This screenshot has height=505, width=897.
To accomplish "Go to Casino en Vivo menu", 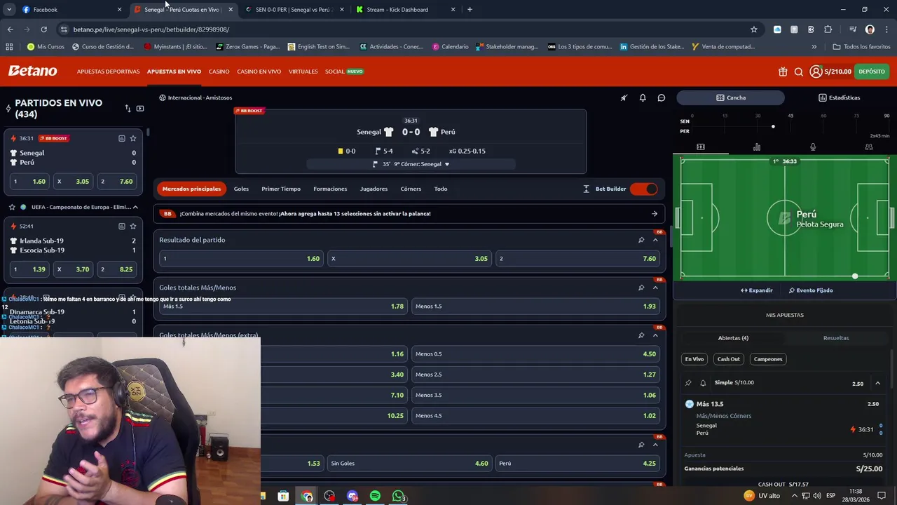I will click(259, 72).
